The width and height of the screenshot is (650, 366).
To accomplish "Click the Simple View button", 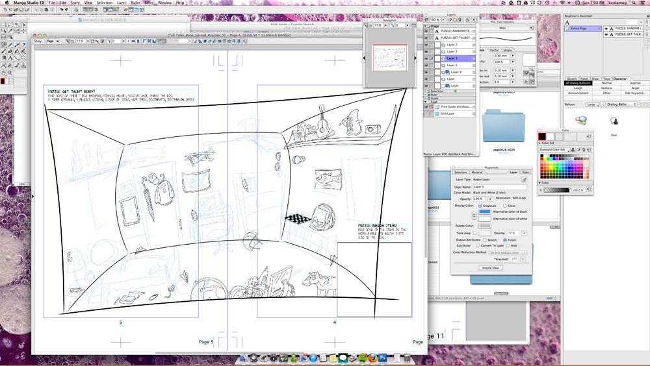I will 490,267.
